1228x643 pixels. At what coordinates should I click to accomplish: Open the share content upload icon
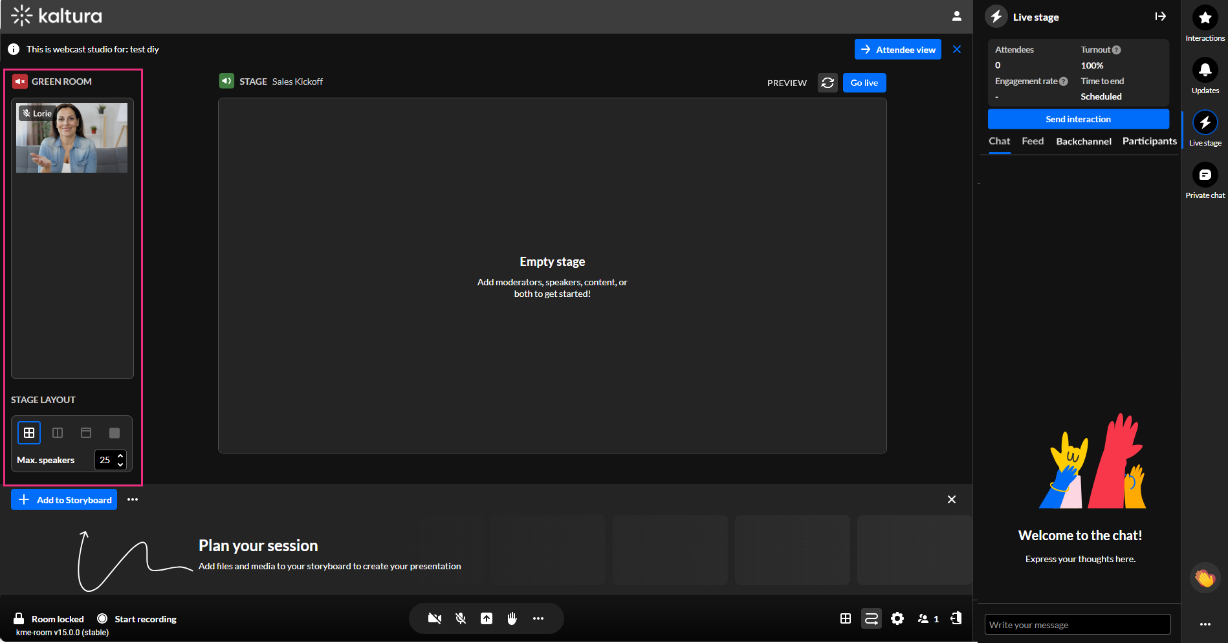[x=487, y=619]
